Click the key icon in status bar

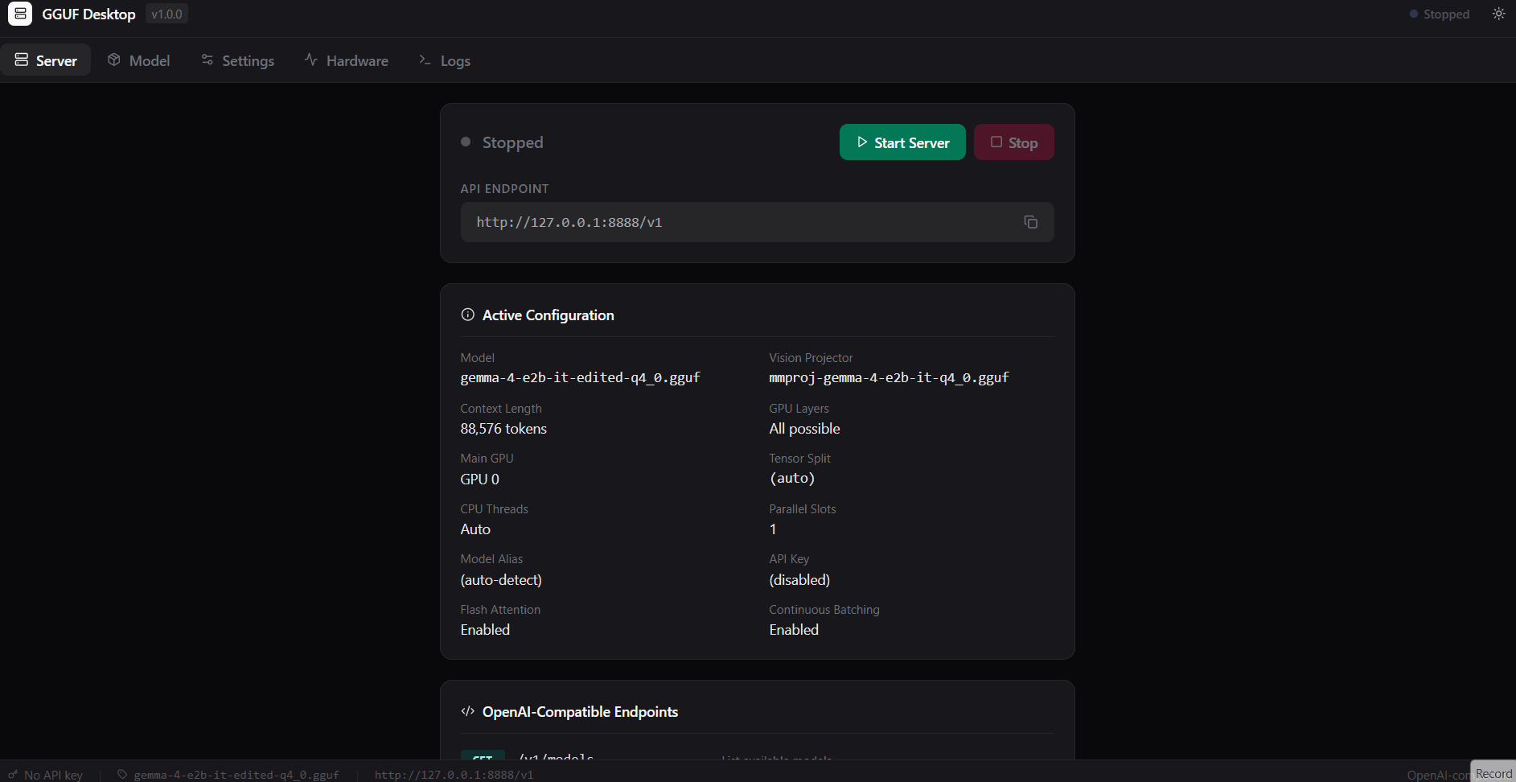13,775
